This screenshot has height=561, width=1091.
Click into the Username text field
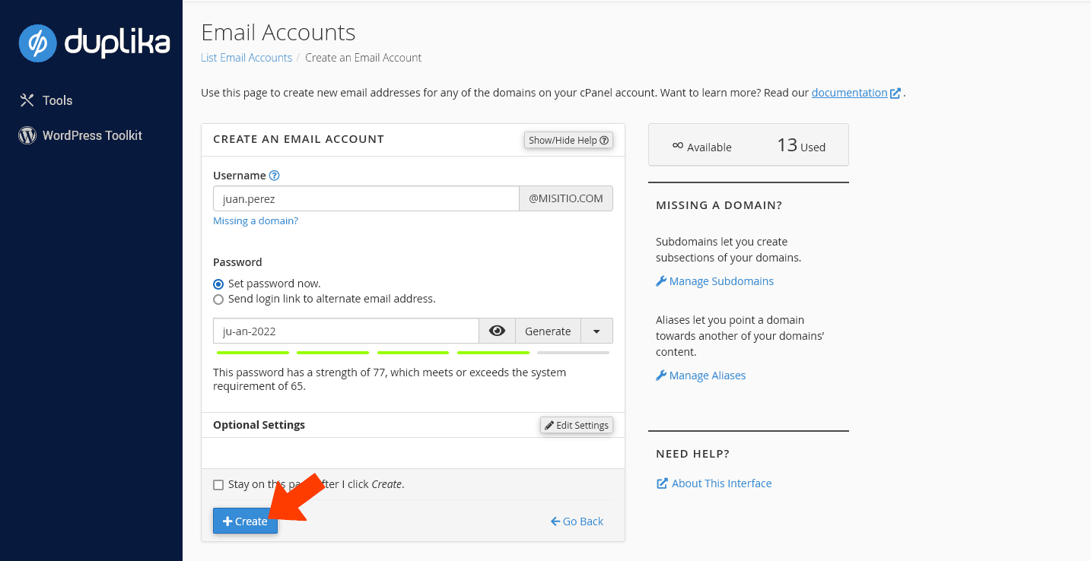tap(365, 198)
